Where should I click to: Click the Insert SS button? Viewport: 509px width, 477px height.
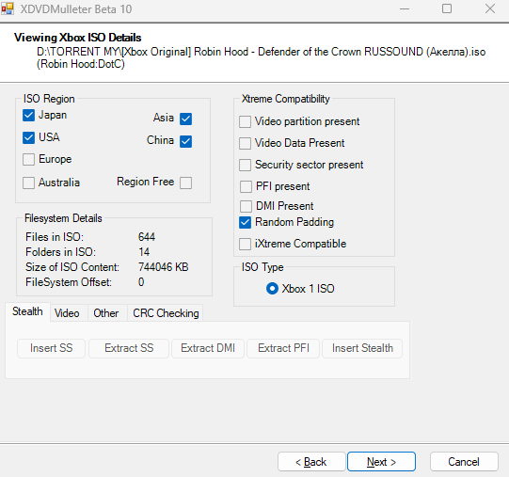52,348
